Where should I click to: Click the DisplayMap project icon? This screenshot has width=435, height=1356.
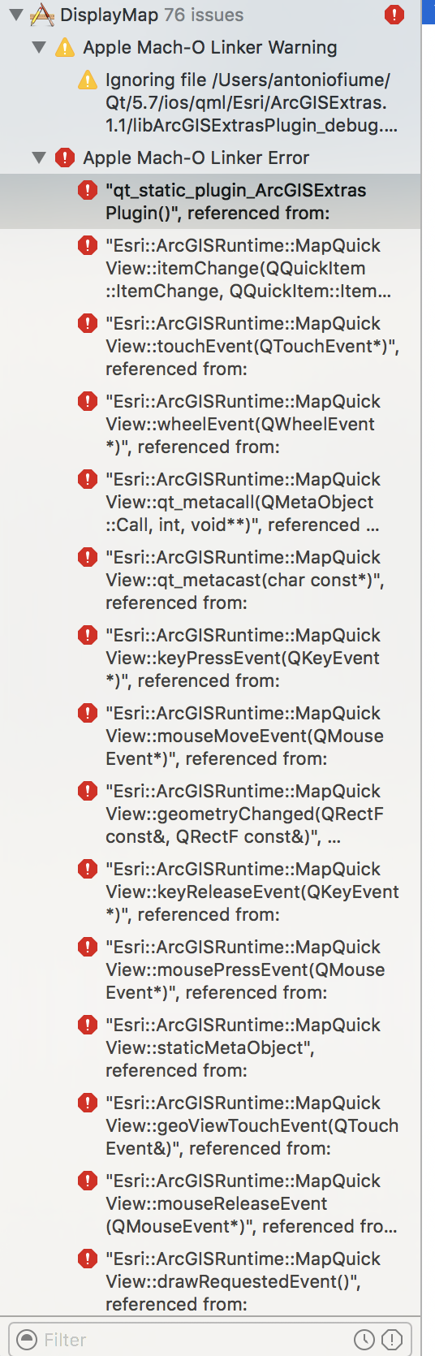41,15
